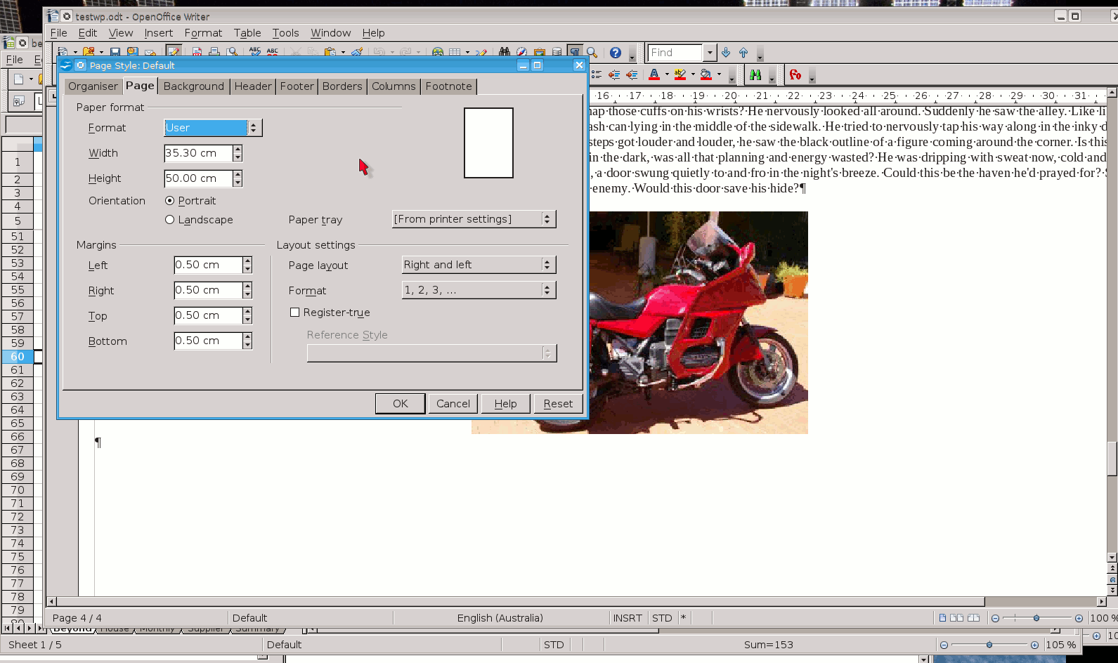Click the Width input field
This screenshot has width=1118, height=663.
point(197,153)
